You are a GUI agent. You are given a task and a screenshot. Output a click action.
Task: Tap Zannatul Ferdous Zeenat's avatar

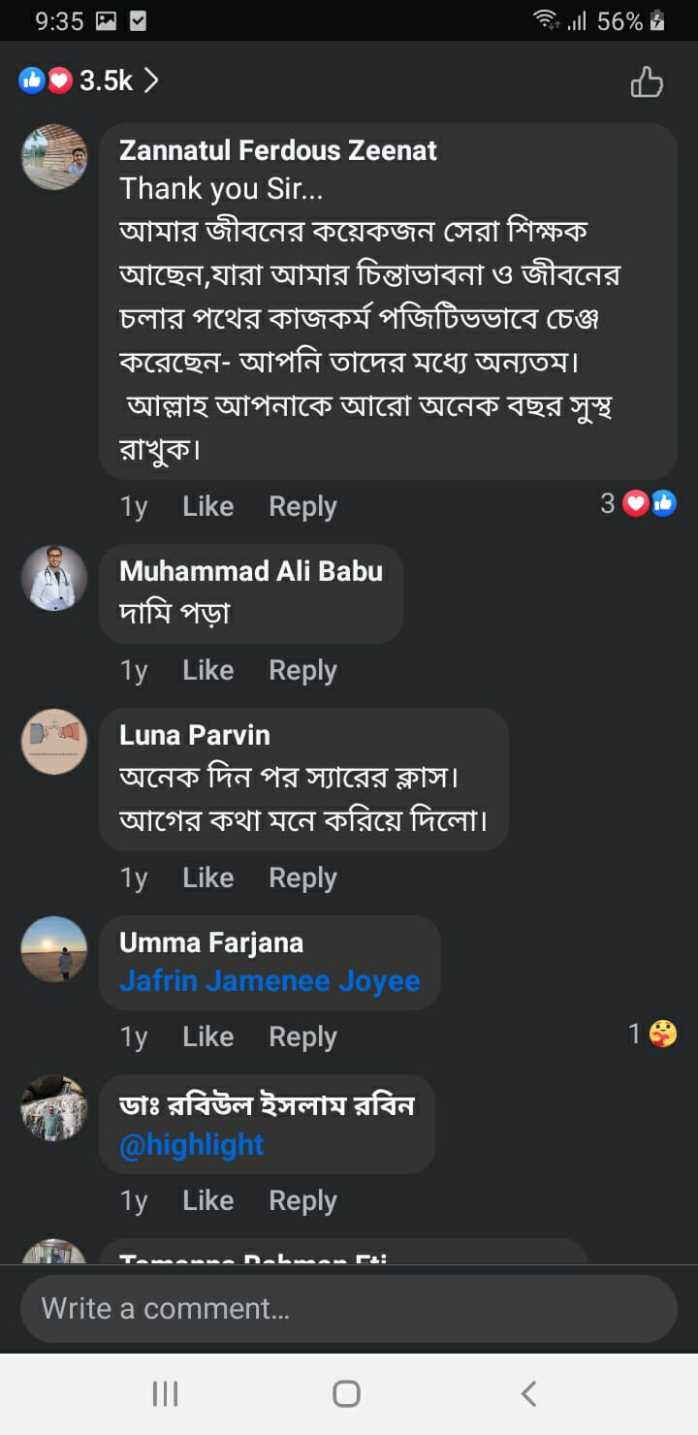click(x=54, y=157)
